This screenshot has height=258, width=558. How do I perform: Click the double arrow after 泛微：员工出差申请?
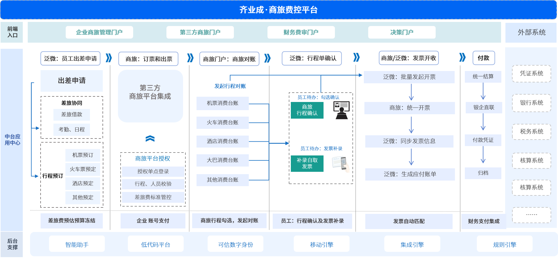point(109,58)
